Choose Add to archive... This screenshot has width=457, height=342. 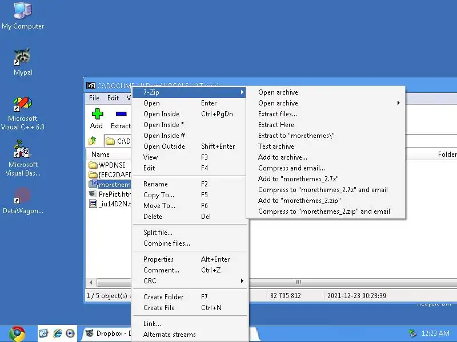pyautogui.click(x=326, y=157)
